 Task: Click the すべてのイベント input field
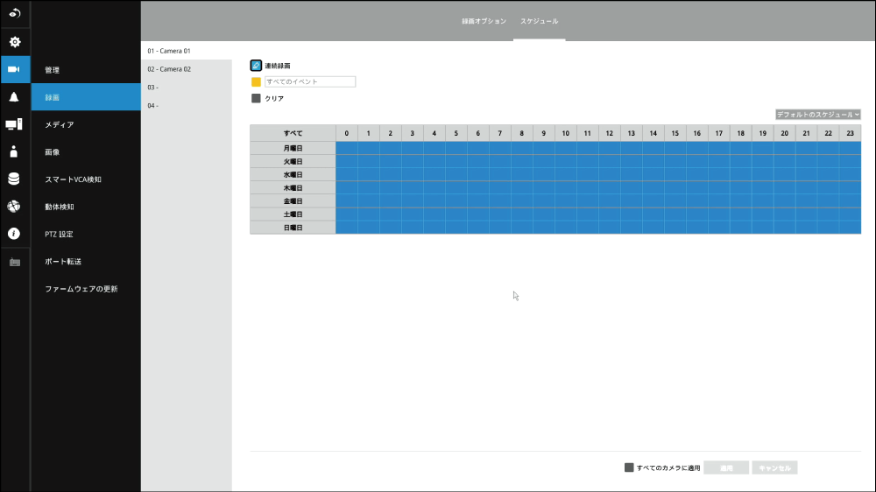point(310,81)
